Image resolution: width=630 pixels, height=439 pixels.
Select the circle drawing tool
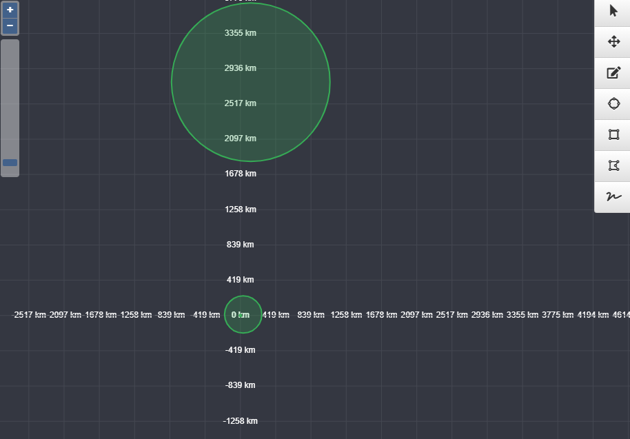[612, 103]
